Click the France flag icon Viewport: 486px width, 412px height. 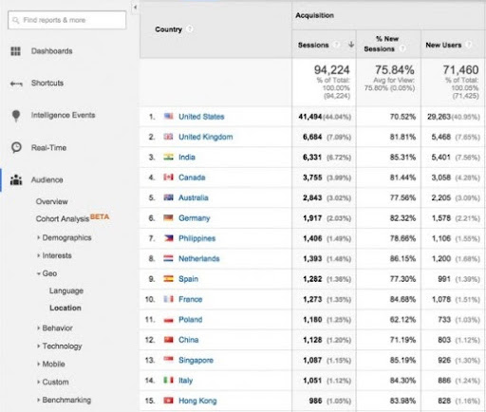click(x=168, y=299)
